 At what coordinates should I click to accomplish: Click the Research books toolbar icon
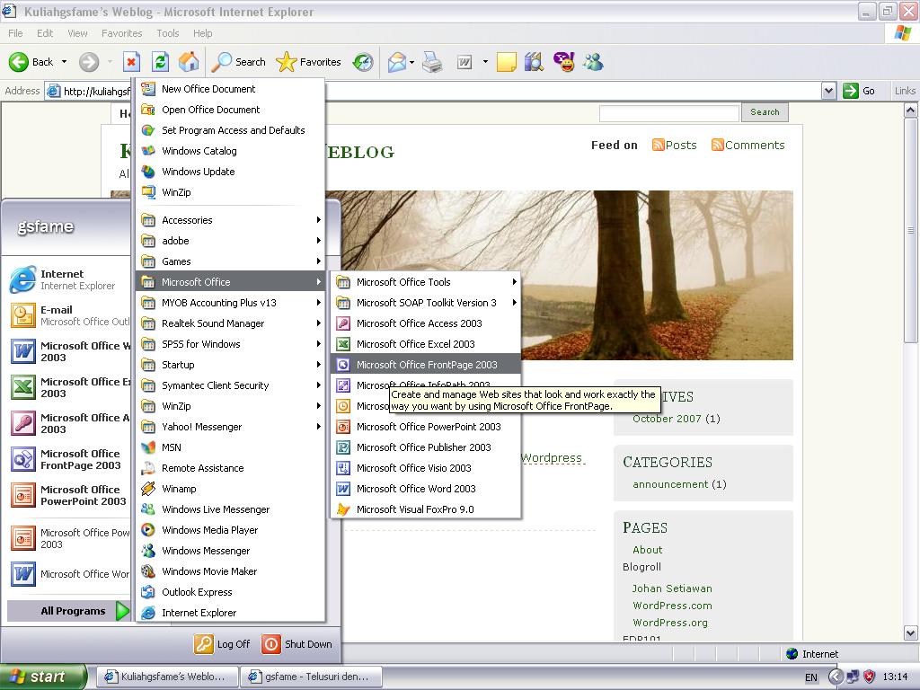534,62
